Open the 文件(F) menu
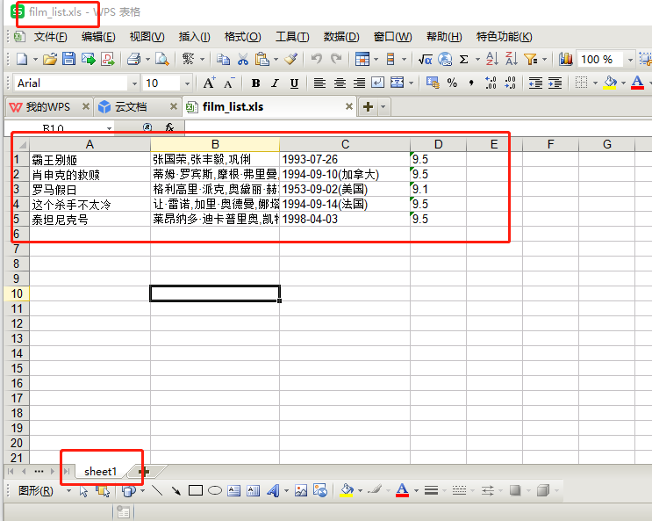 (x=50, y=37)
